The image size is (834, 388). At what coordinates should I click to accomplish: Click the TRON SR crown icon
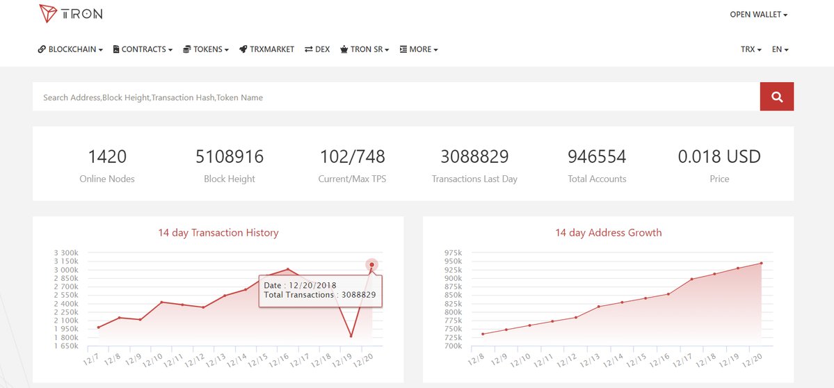[344, 49]
